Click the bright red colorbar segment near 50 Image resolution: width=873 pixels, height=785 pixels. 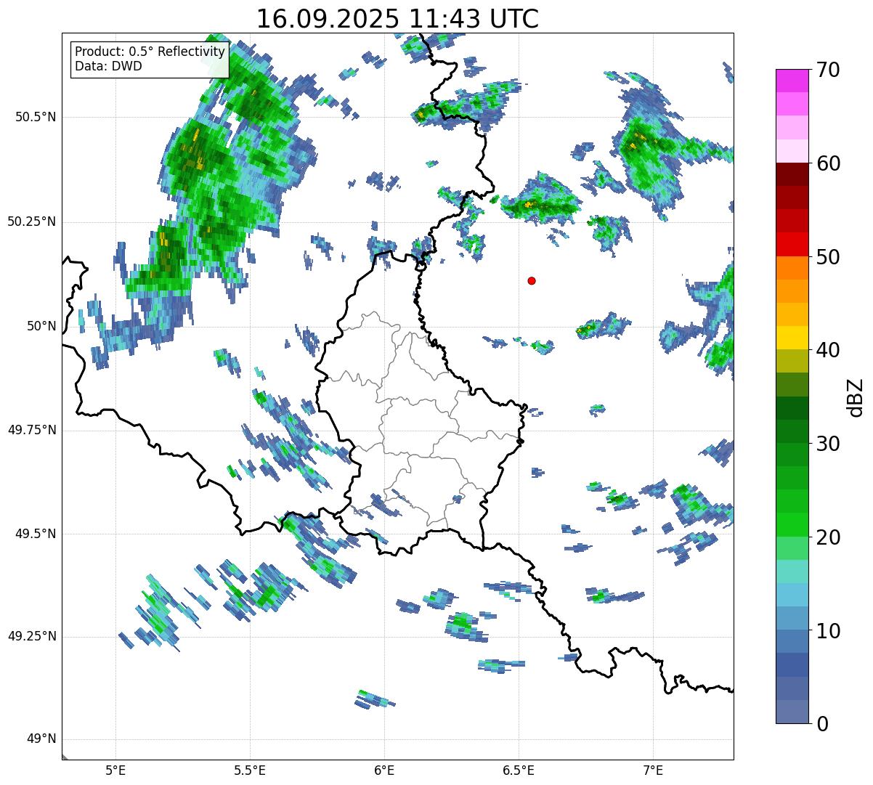pos(792,244)
